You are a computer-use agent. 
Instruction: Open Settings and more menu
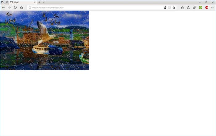click(213, 8)
